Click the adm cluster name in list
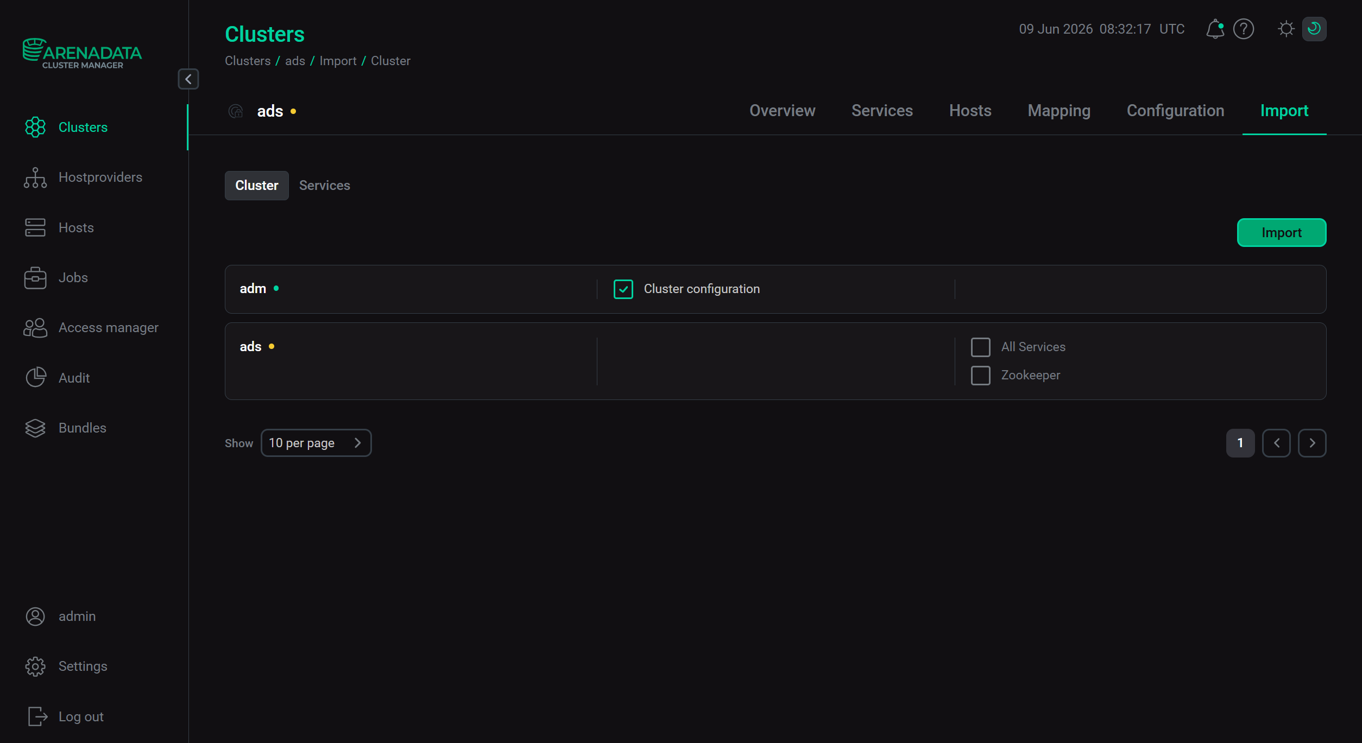The width and height of the screenshot is (1362, 743). pos(253,289)
